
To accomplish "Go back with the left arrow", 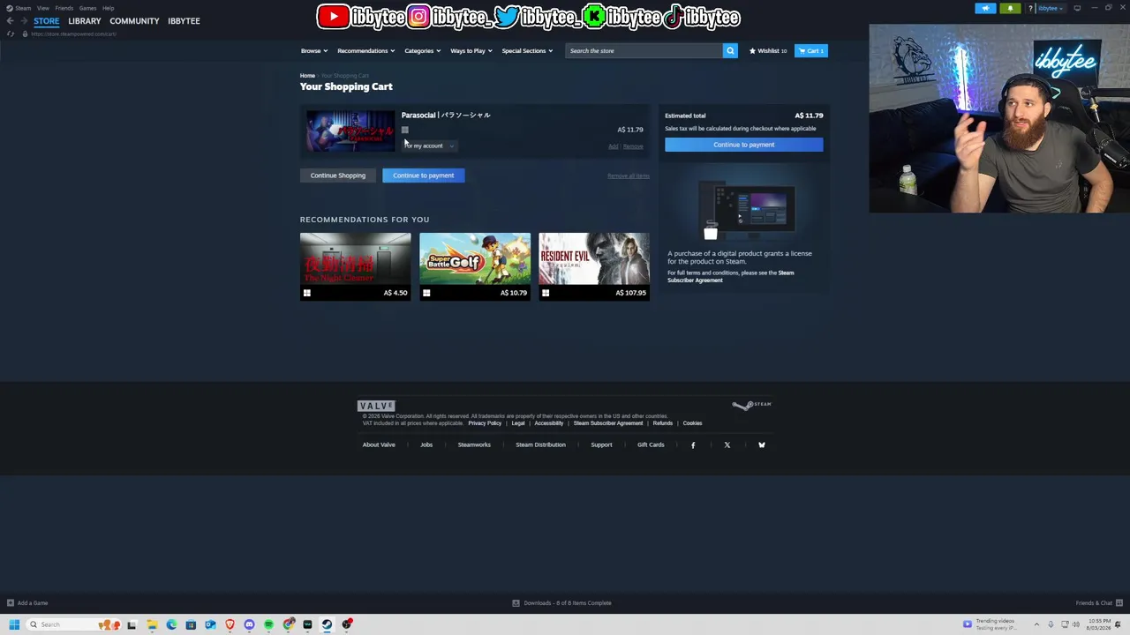I will [x=10, y=21].
